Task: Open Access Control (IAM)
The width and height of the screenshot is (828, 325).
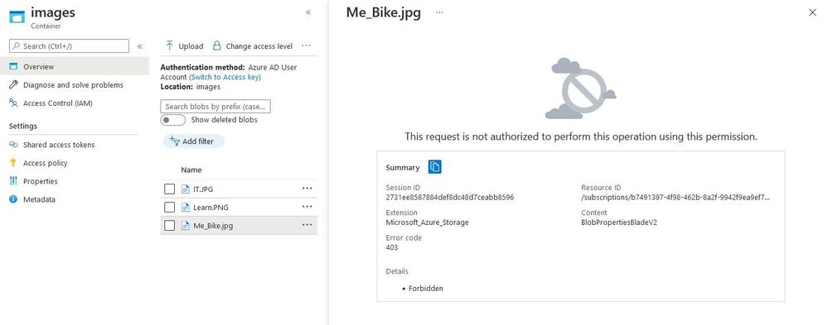Action: (x=57, y=103)
